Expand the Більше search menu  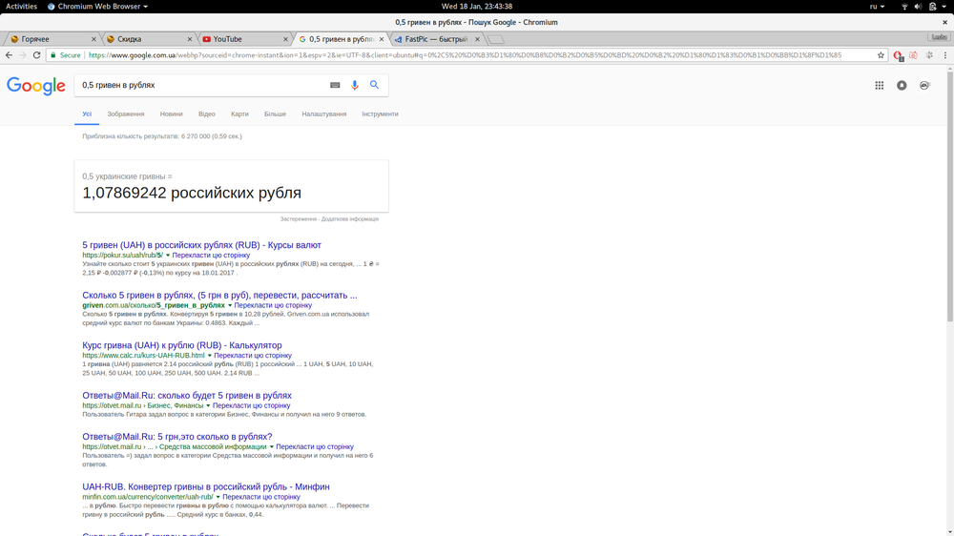[275, 113]
